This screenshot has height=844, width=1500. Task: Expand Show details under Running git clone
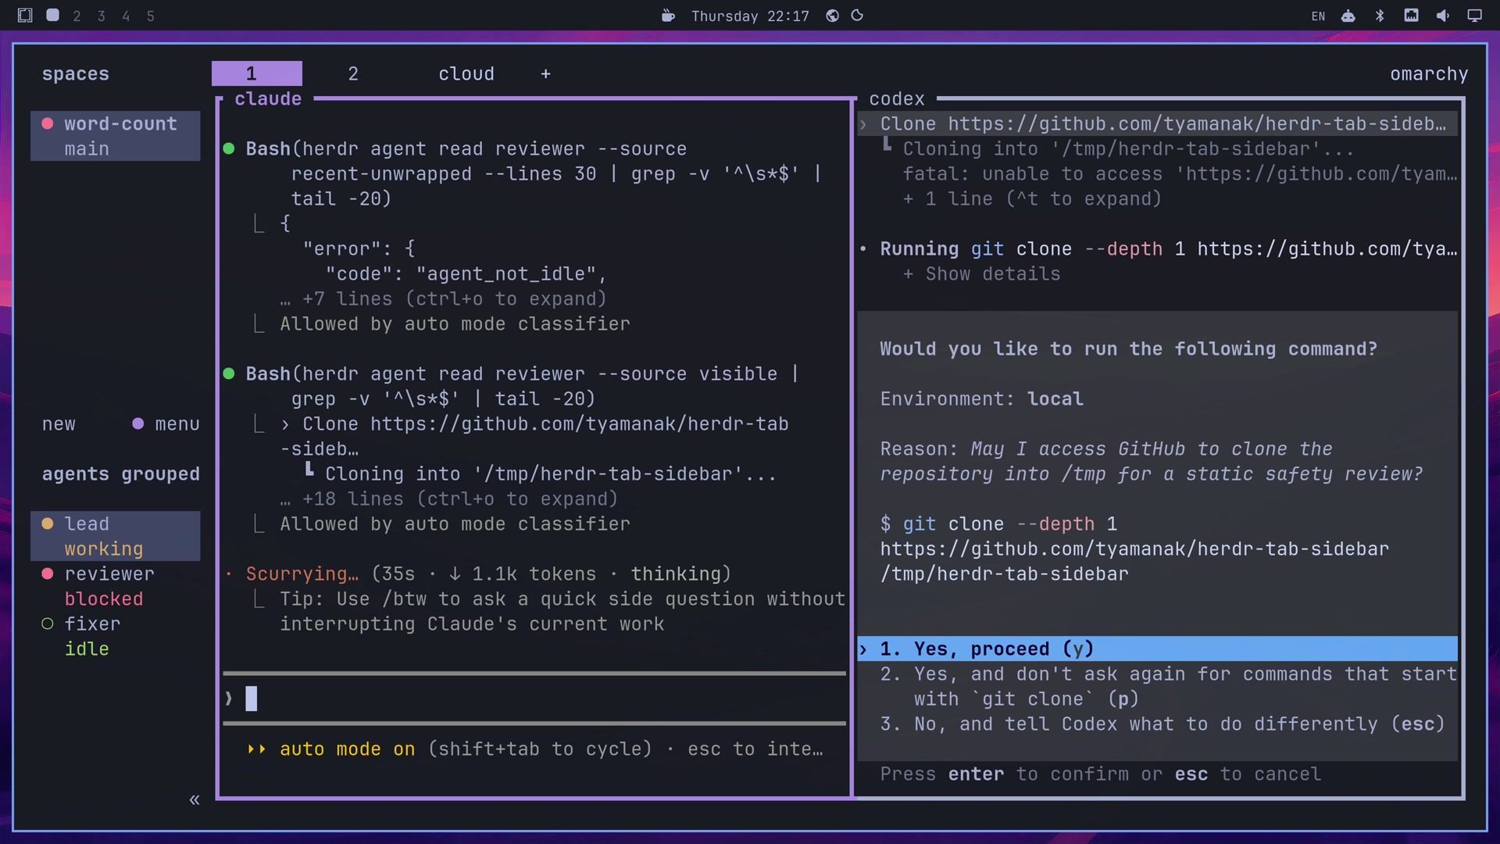click(981, 274)
